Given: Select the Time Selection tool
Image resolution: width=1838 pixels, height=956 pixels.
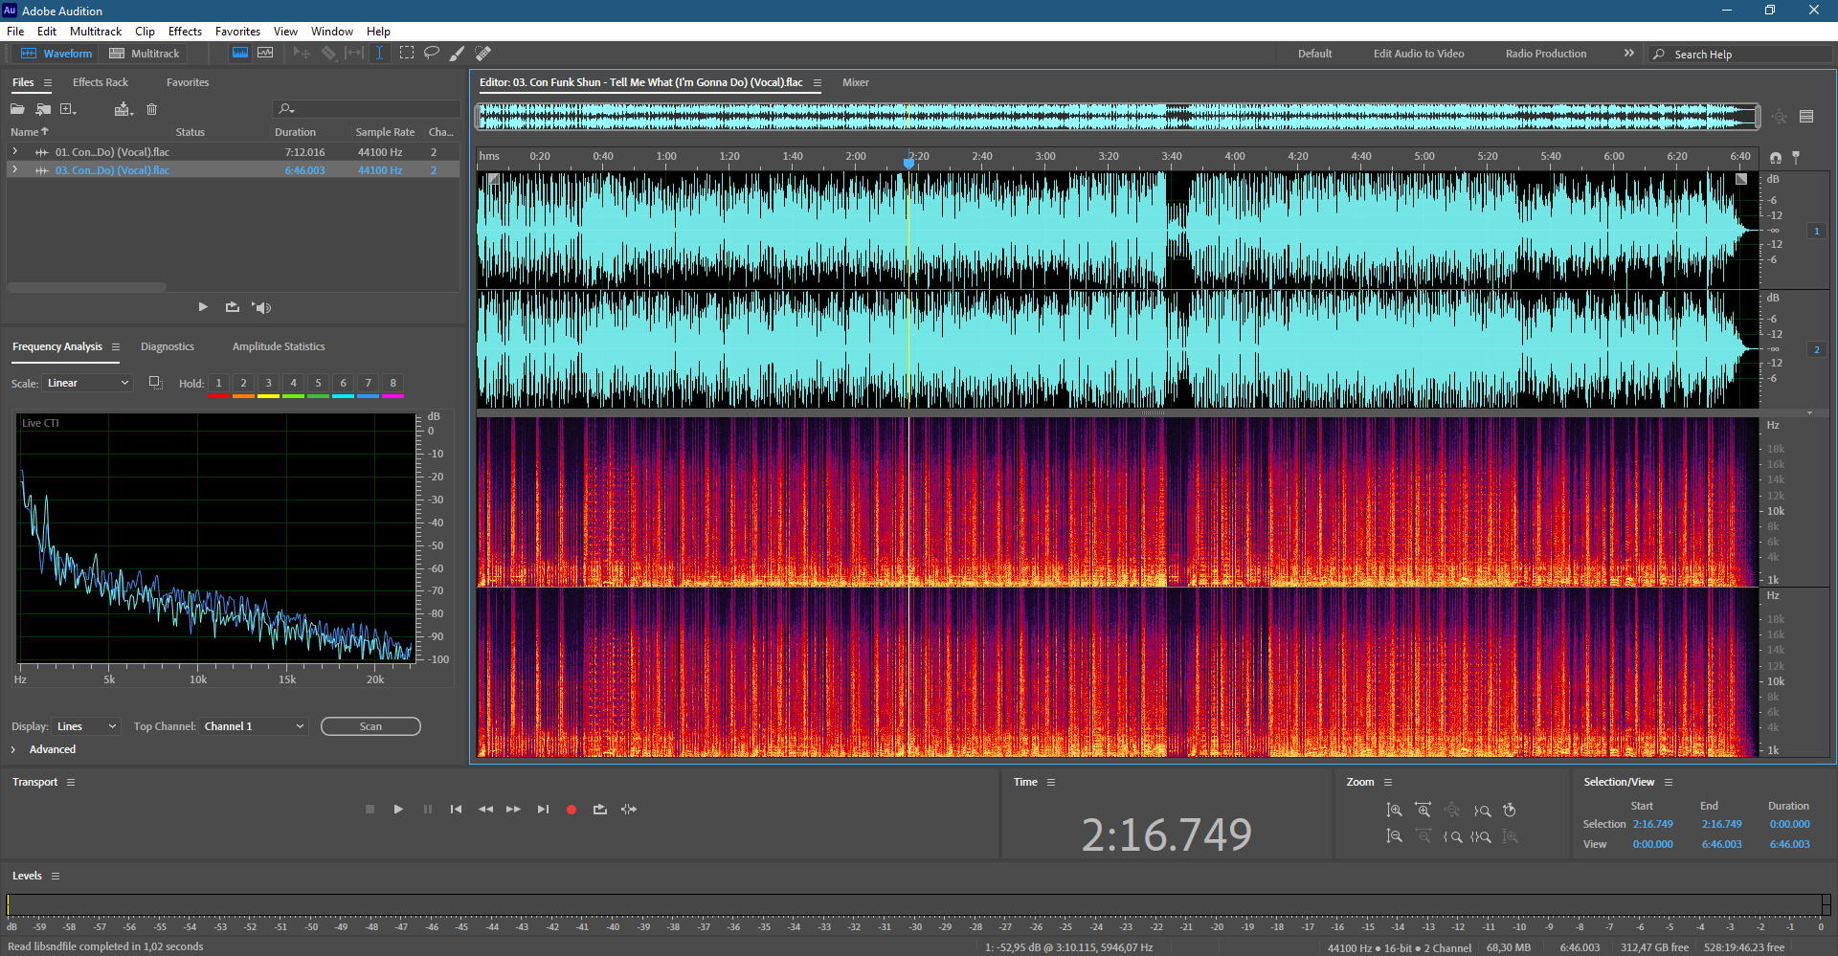Looking at the screenshot, I should (379, 54).
